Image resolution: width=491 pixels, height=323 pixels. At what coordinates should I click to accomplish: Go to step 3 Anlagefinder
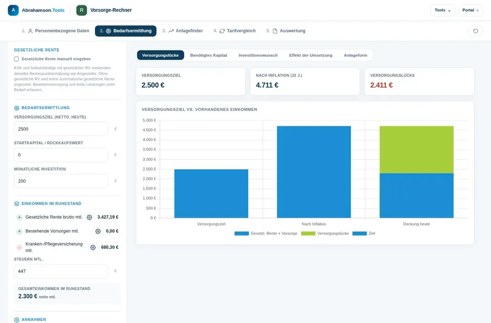183,31
